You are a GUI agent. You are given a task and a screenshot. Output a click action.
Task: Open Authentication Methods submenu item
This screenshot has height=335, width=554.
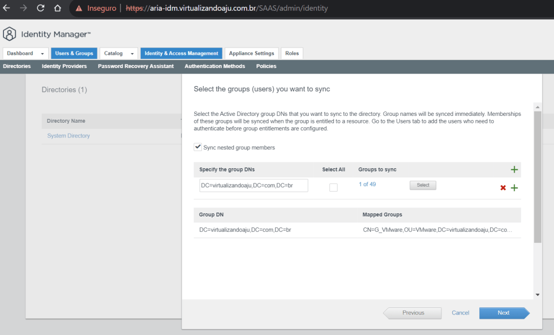point(215,66)
